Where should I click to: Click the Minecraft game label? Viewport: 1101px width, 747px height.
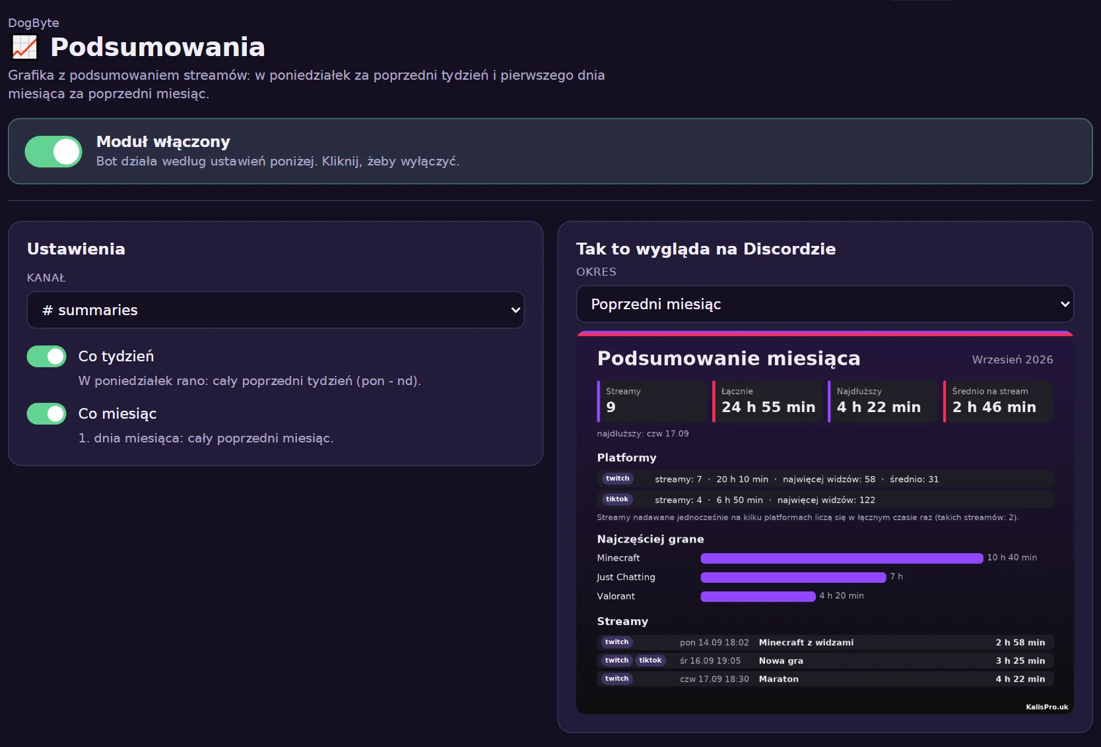618,558
